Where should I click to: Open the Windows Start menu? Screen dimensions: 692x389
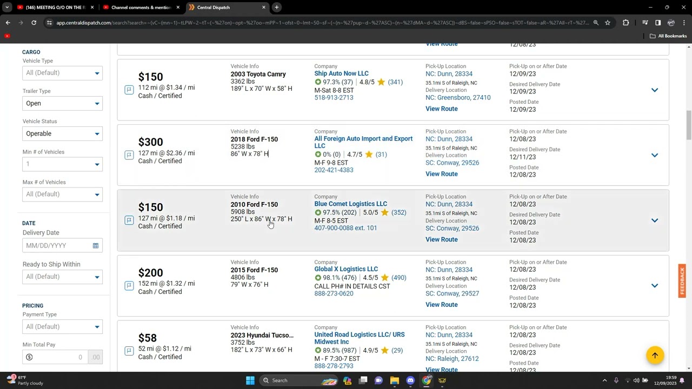point(250,380)
